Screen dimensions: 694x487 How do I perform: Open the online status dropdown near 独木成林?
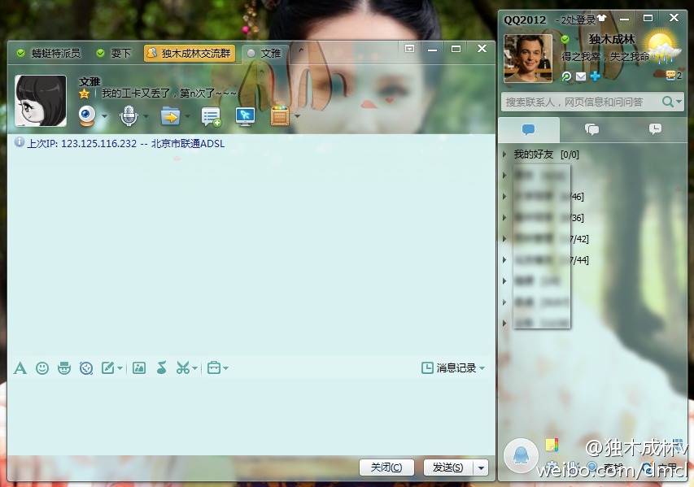pos(577,40)
